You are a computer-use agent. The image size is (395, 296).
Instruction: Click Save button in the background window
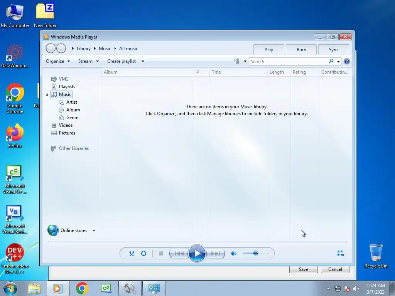(x=303, y=269)
